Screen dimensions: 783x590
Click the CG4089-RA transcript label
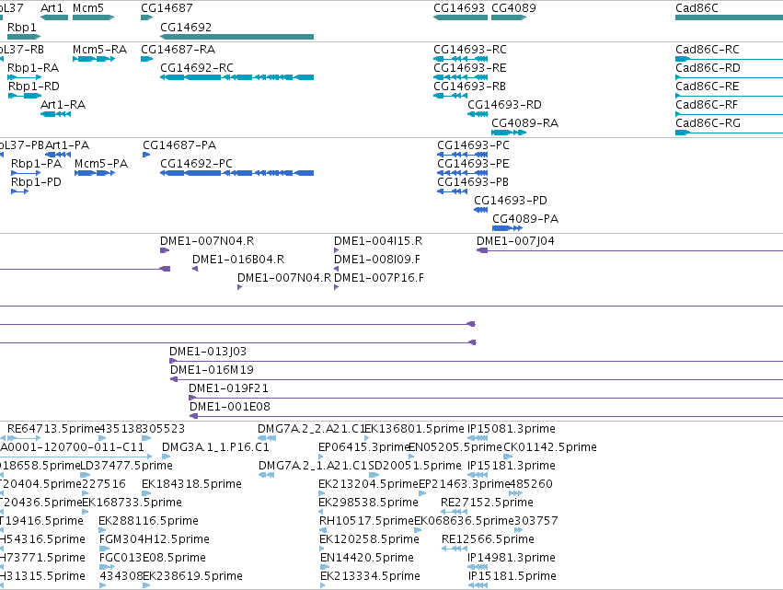524,123
